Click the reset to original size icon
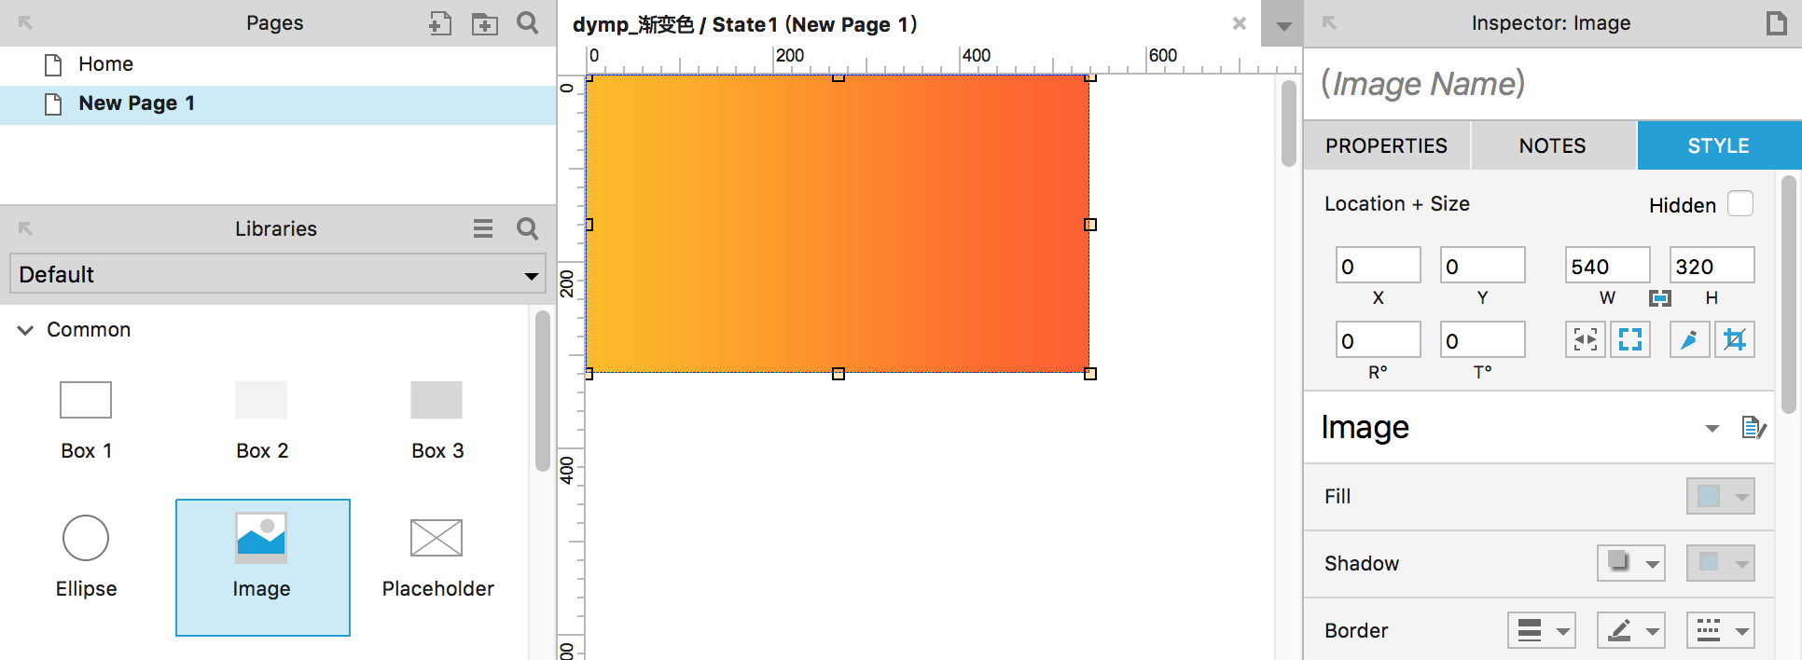This screenshot has height=660, width=1802. [1630, 339]
